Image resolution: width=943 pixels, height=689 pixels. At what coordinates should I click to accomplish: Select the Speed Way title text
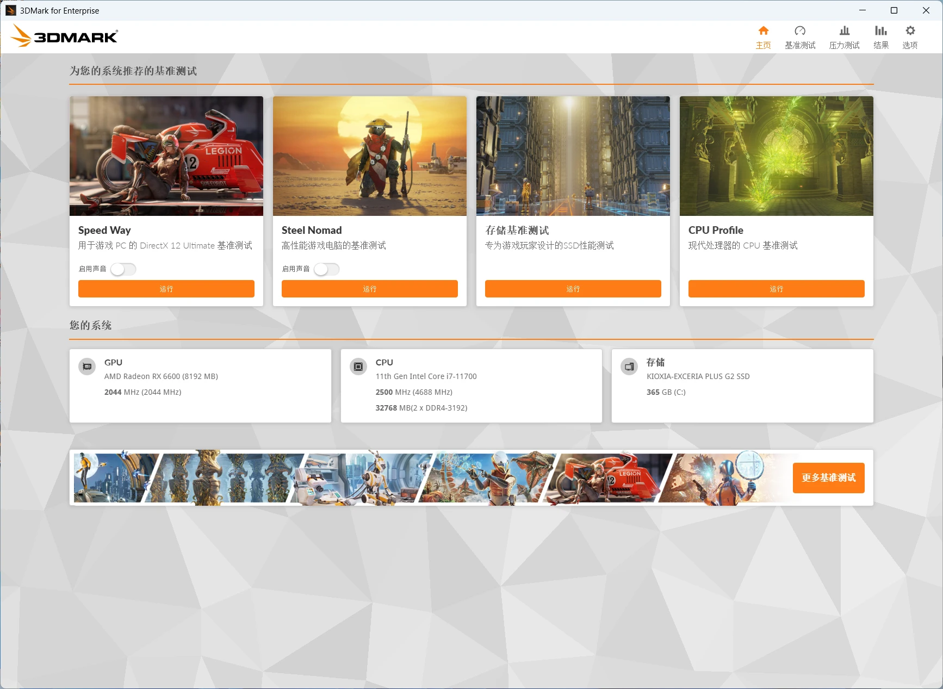coord(104,230)
